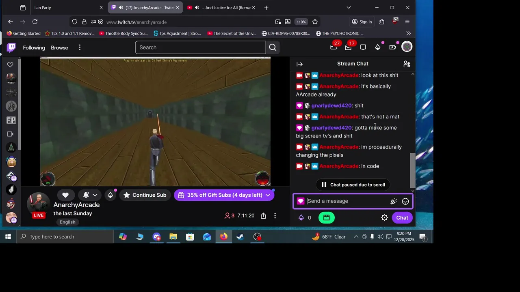
Task: Open the weather 68°F Clear widget
Action: pos(329,236)
